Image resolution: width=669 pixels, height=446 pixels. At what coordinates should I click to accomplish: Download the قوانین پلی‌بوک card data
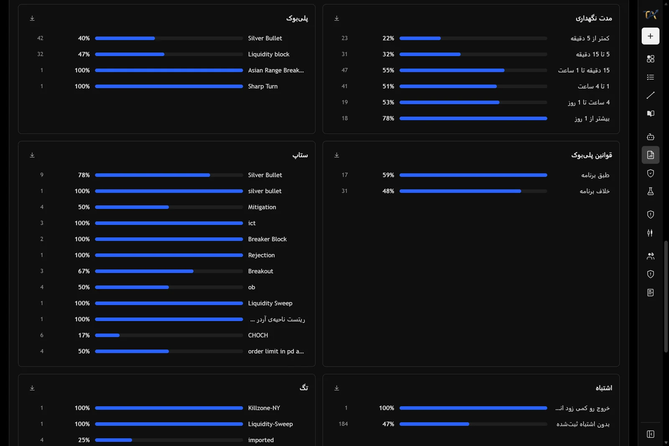pyautogui.click(x=337, y=155)
